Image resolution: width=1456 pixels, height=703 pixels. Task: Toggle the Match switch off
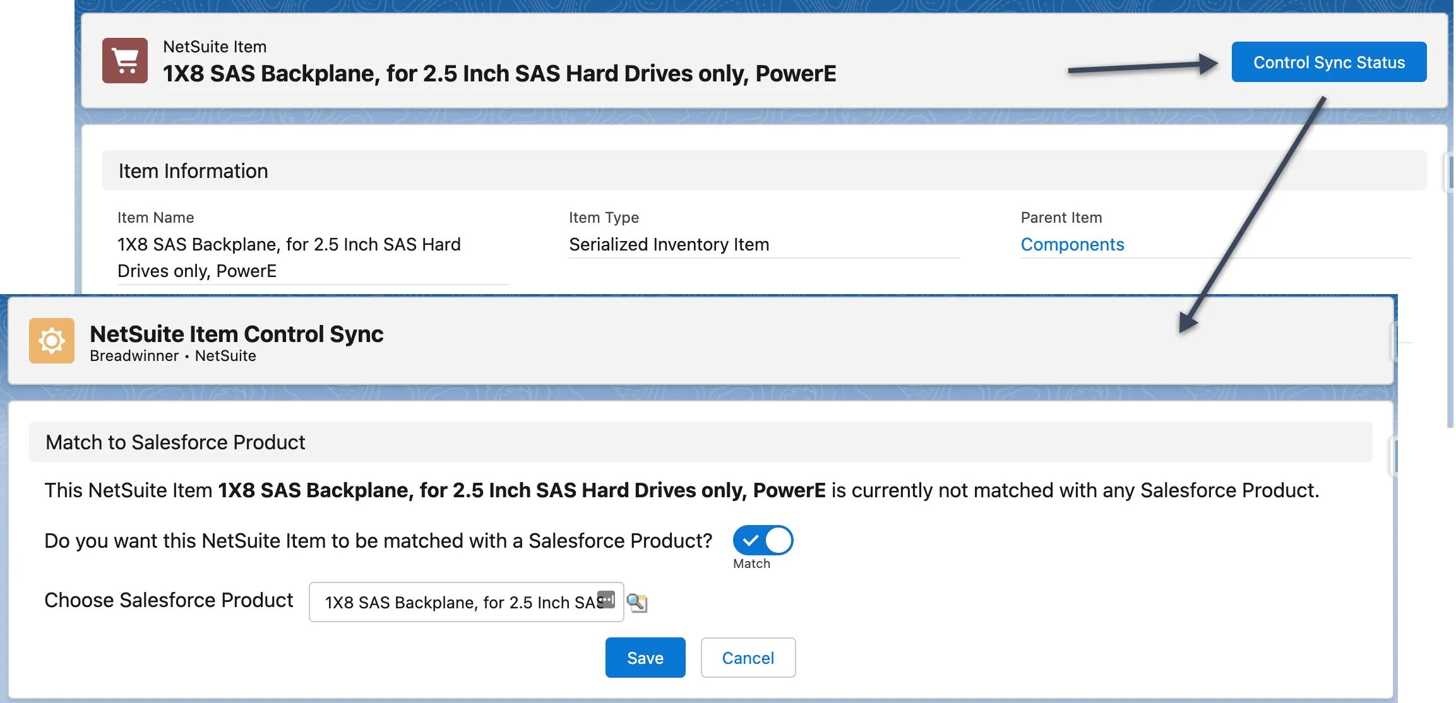tap(763, 540)
